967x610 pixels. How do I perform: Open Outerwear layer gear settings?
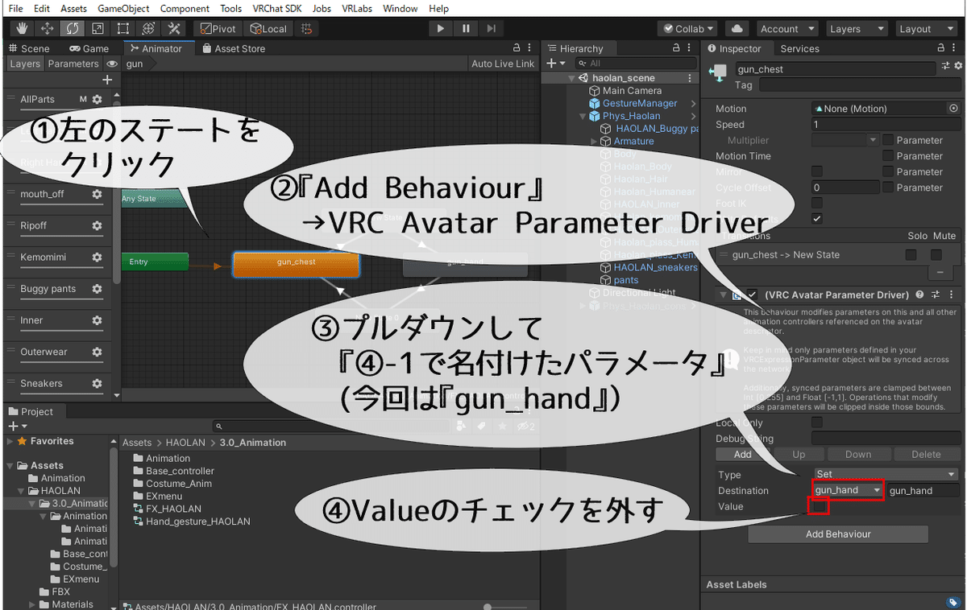click(x=97, y=352)
